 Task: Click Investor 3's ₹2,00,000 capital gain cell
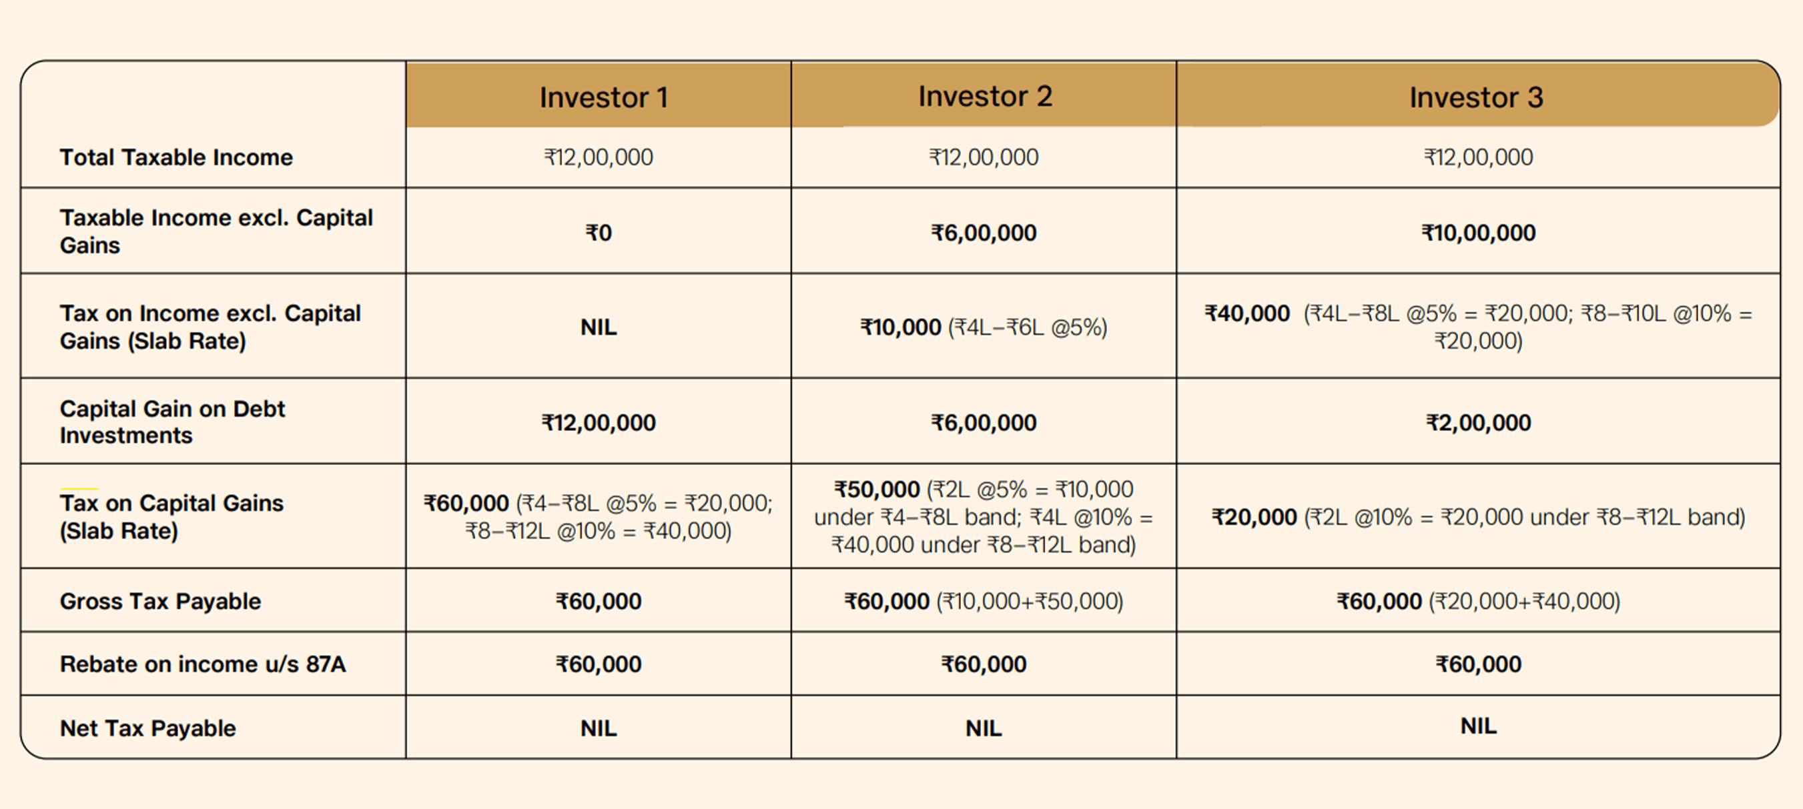(1478, 422)
